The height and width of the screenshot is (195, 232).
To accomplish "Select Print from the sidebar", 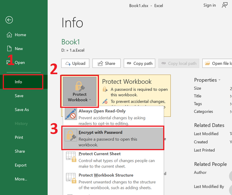I will tap(24, 137).
